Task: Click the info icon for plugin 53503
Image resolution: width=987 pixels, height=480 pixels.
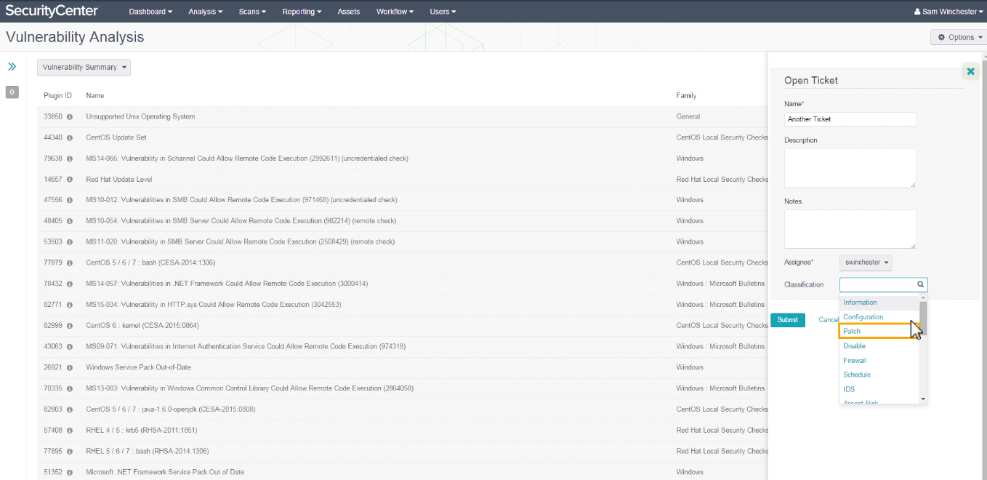Action: (70, 242)
